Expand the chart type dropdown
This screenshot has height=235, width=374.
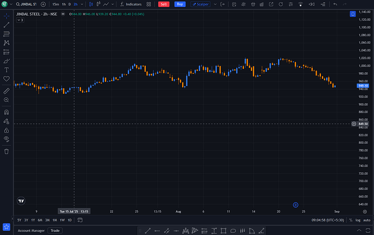[x=113, y=4]
